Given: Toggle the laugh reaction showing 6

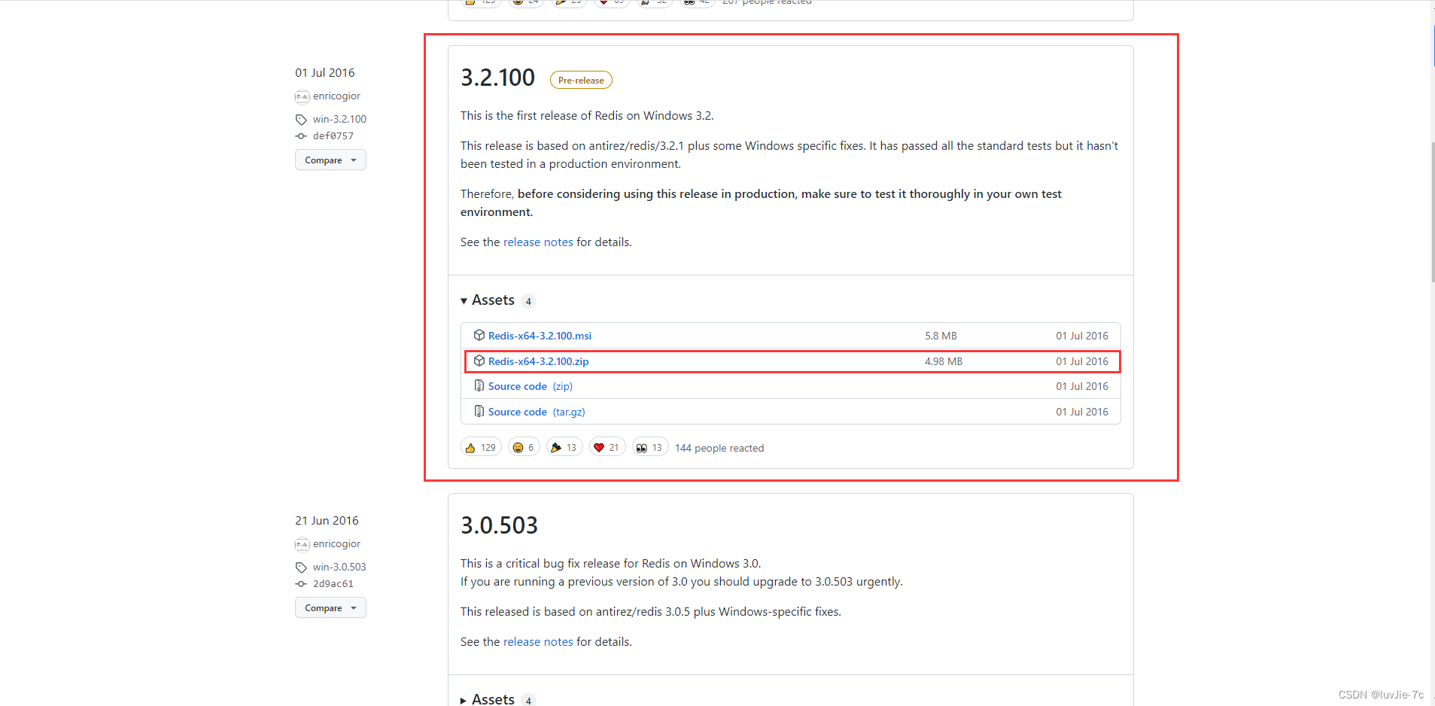Looking at the screenshot, I should [524, 448].
